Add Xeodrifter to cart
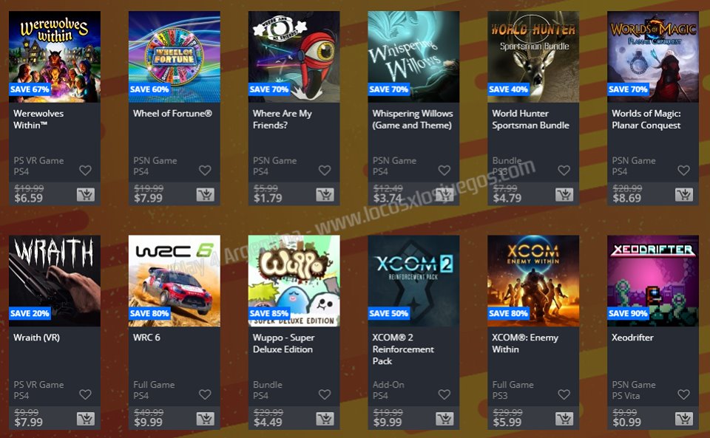Screen dimensions: 710x438 pos(683,419)
